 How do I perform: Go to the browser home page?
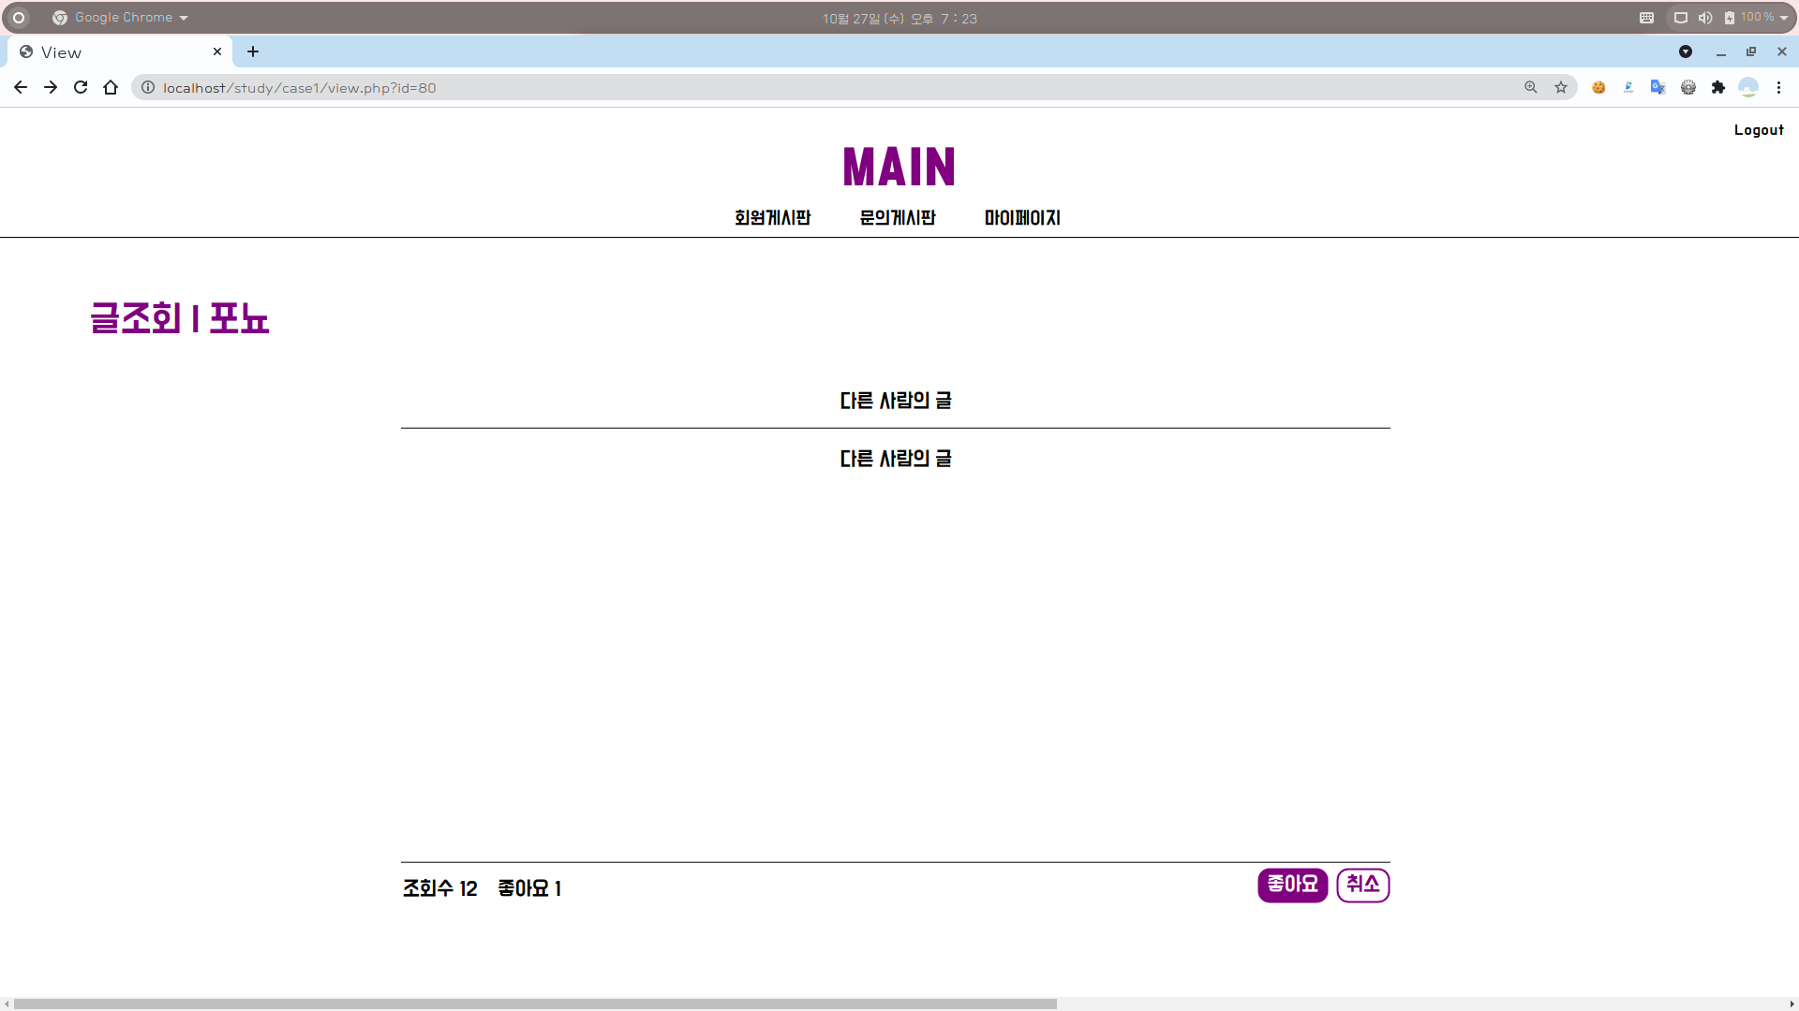(111, 87)
